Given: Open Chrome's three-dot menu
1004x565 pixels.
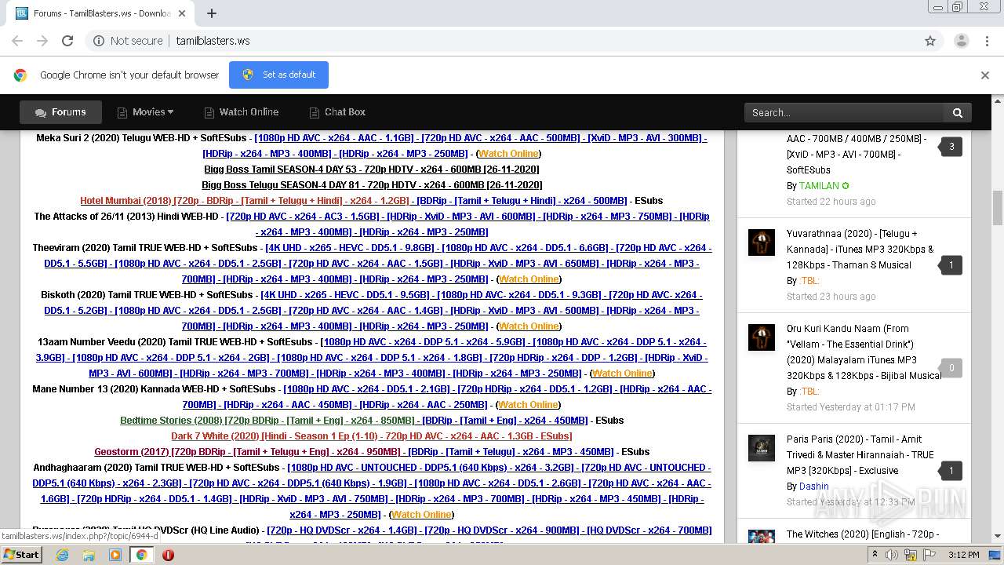Looking at the screenshot, I should 987,41.
